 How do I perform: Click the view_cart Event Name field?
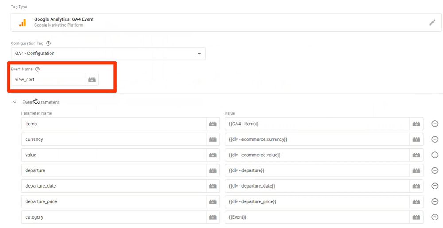48,80
